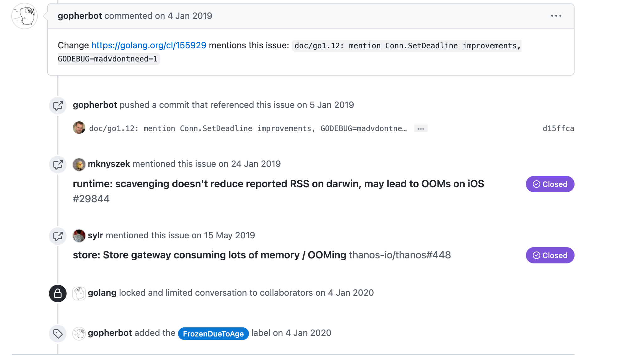Click the lock icon on the golang lock event
The image size is (621, 360).
coord(58,294)
